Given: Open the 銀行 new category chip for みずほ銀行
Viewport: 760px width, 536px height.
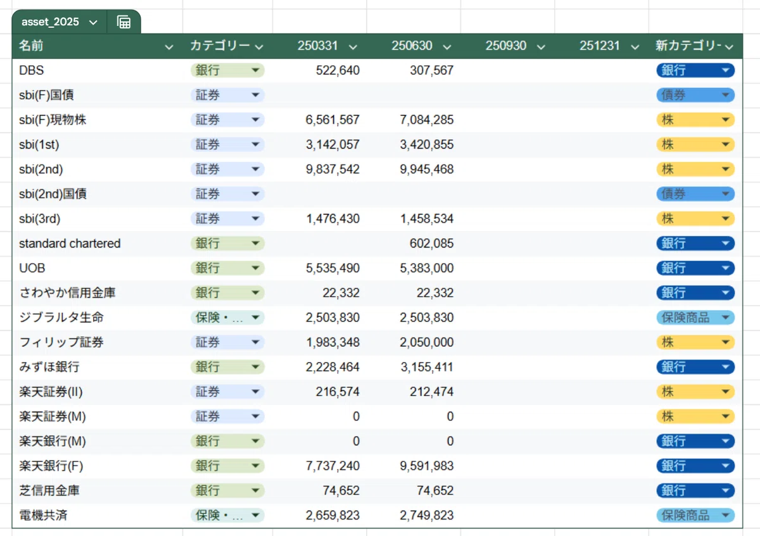Looking at the screenshot, I should [695, 367].
